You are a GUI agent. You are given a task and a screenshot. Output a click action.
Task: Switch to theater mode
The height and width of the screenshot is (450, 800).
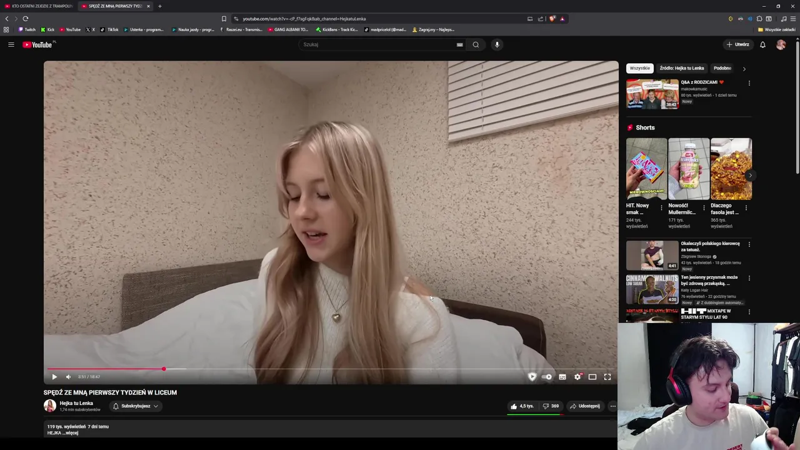pos(592,377)
